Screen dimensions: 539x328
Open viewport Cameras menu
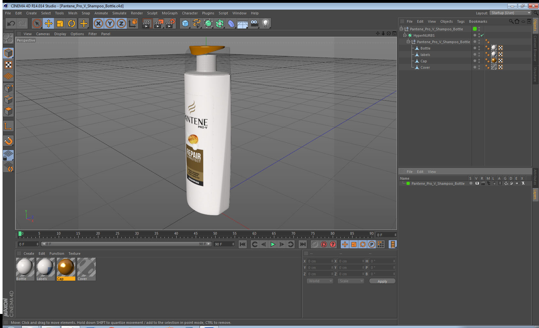pos(43,34)
